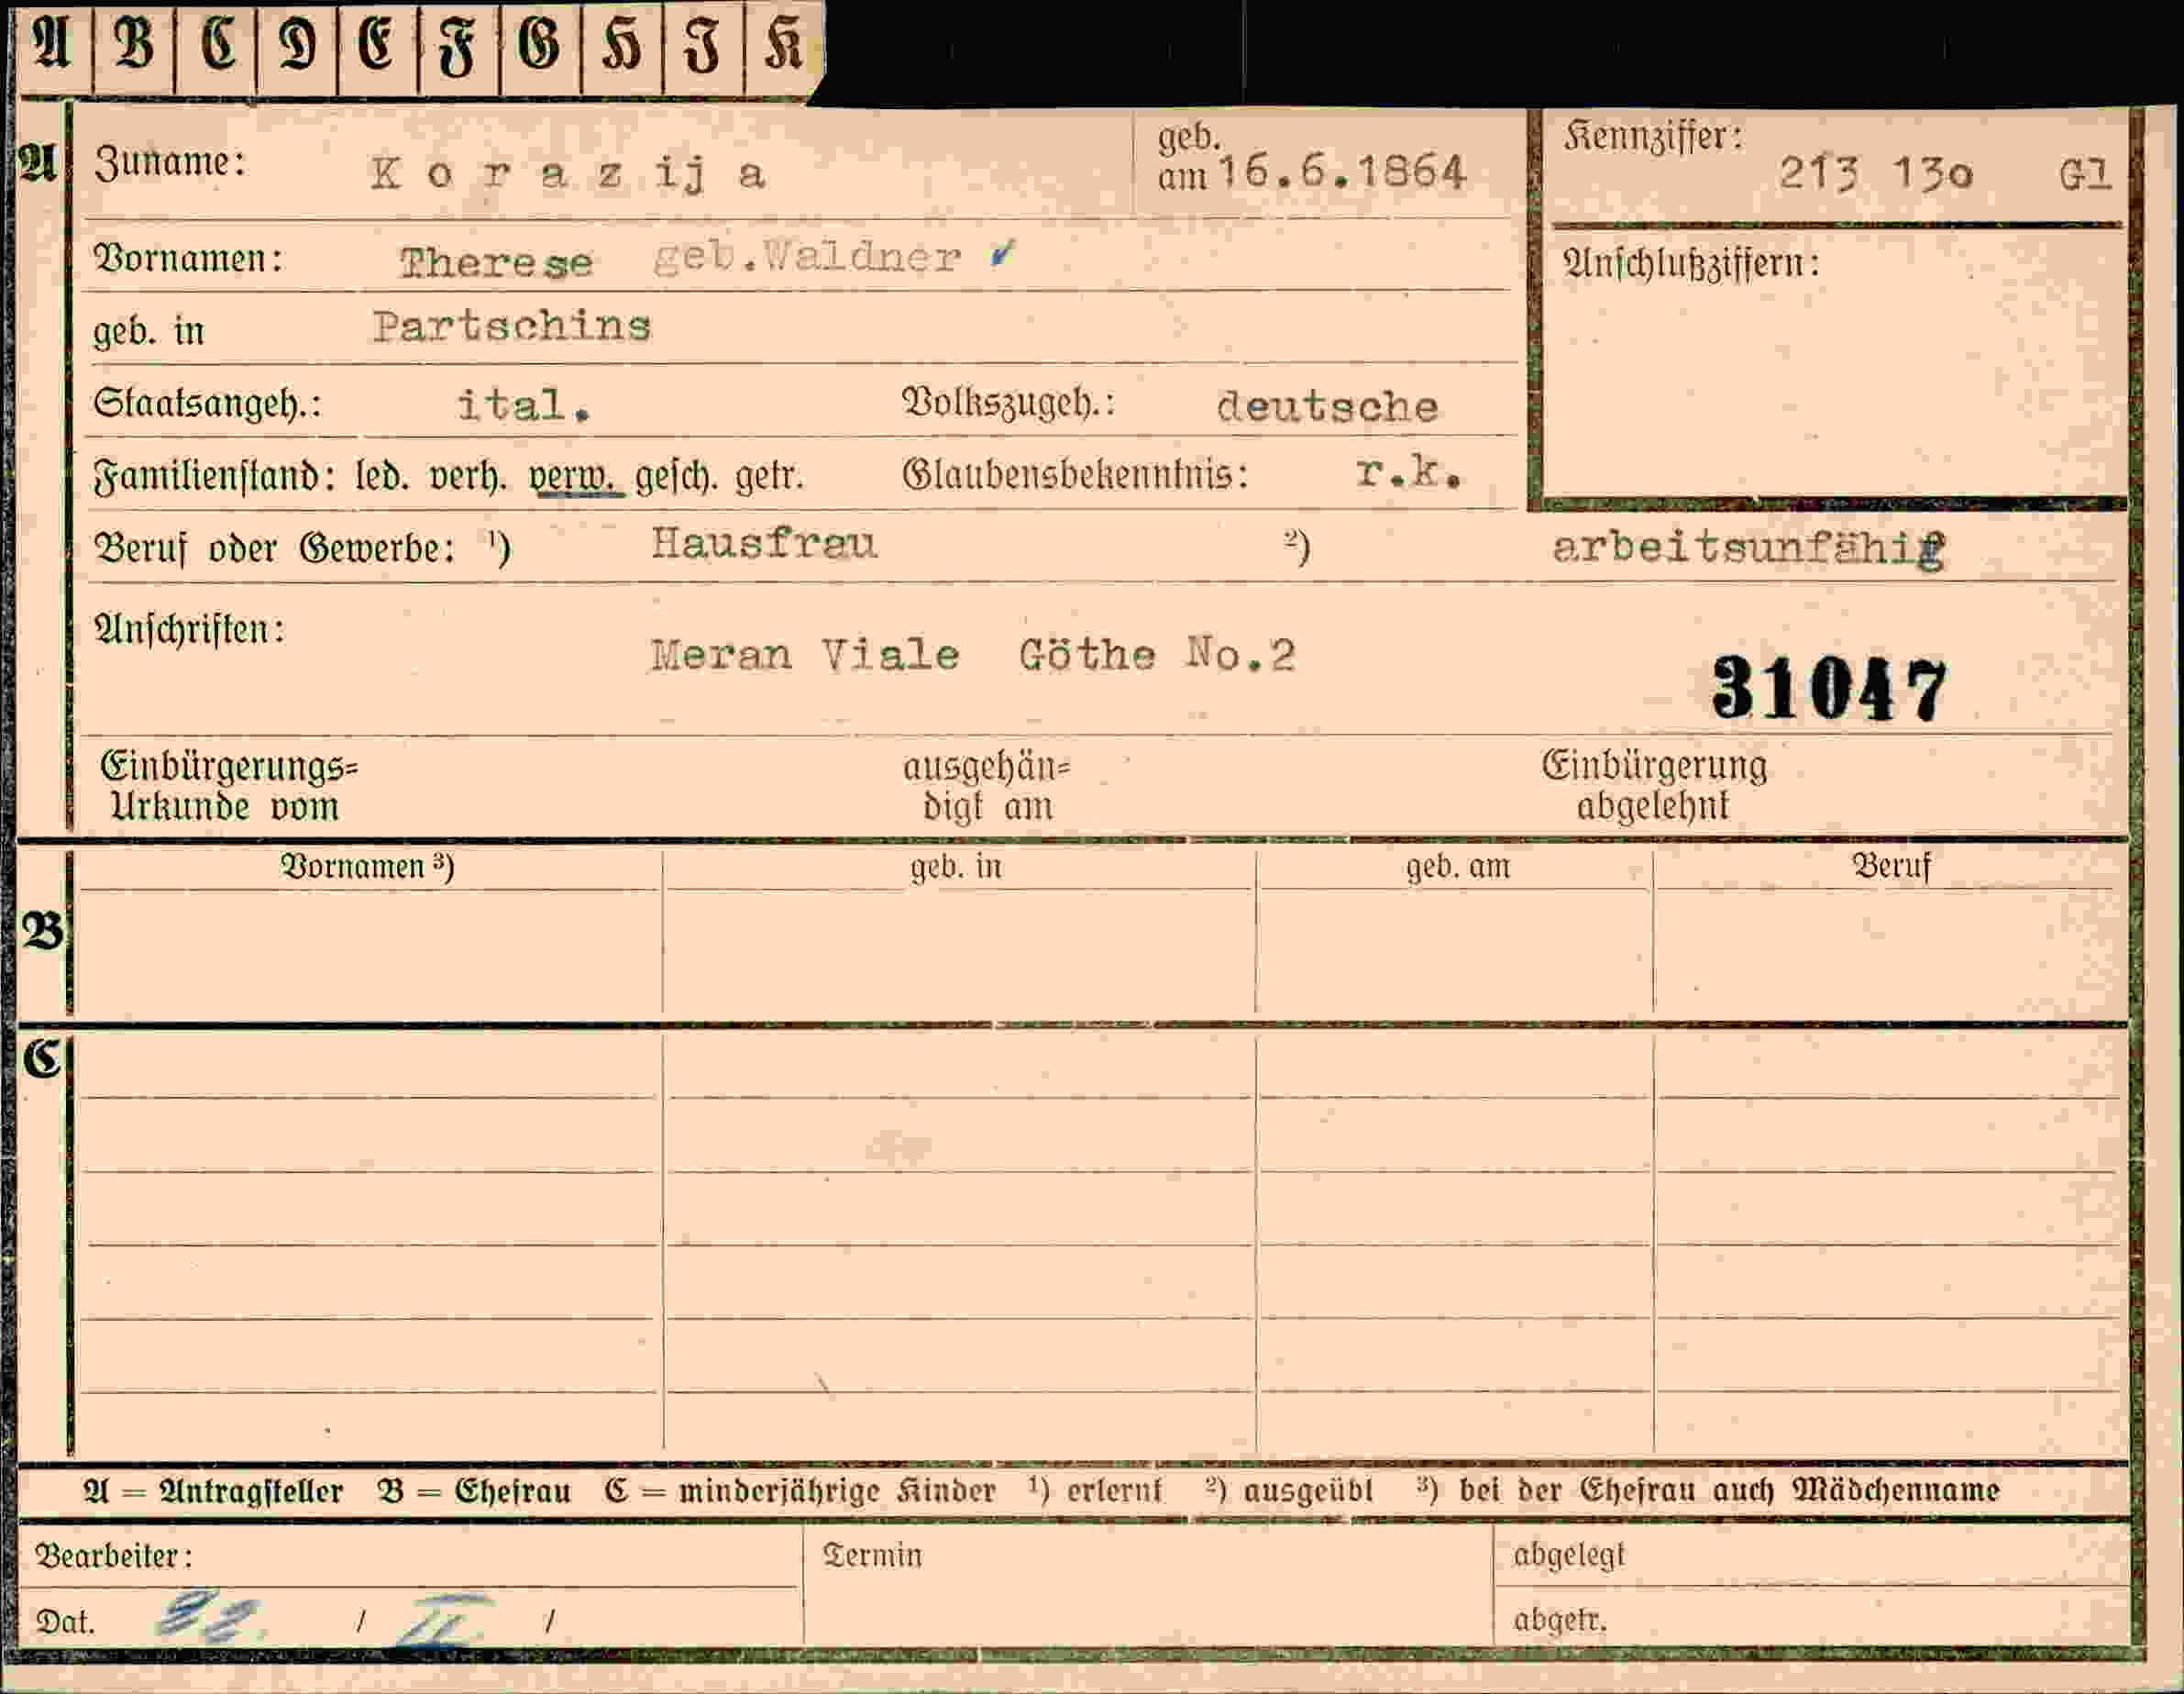Click the birth date 16.6.1864
2184x1694 pixels.
(1342, 172)
